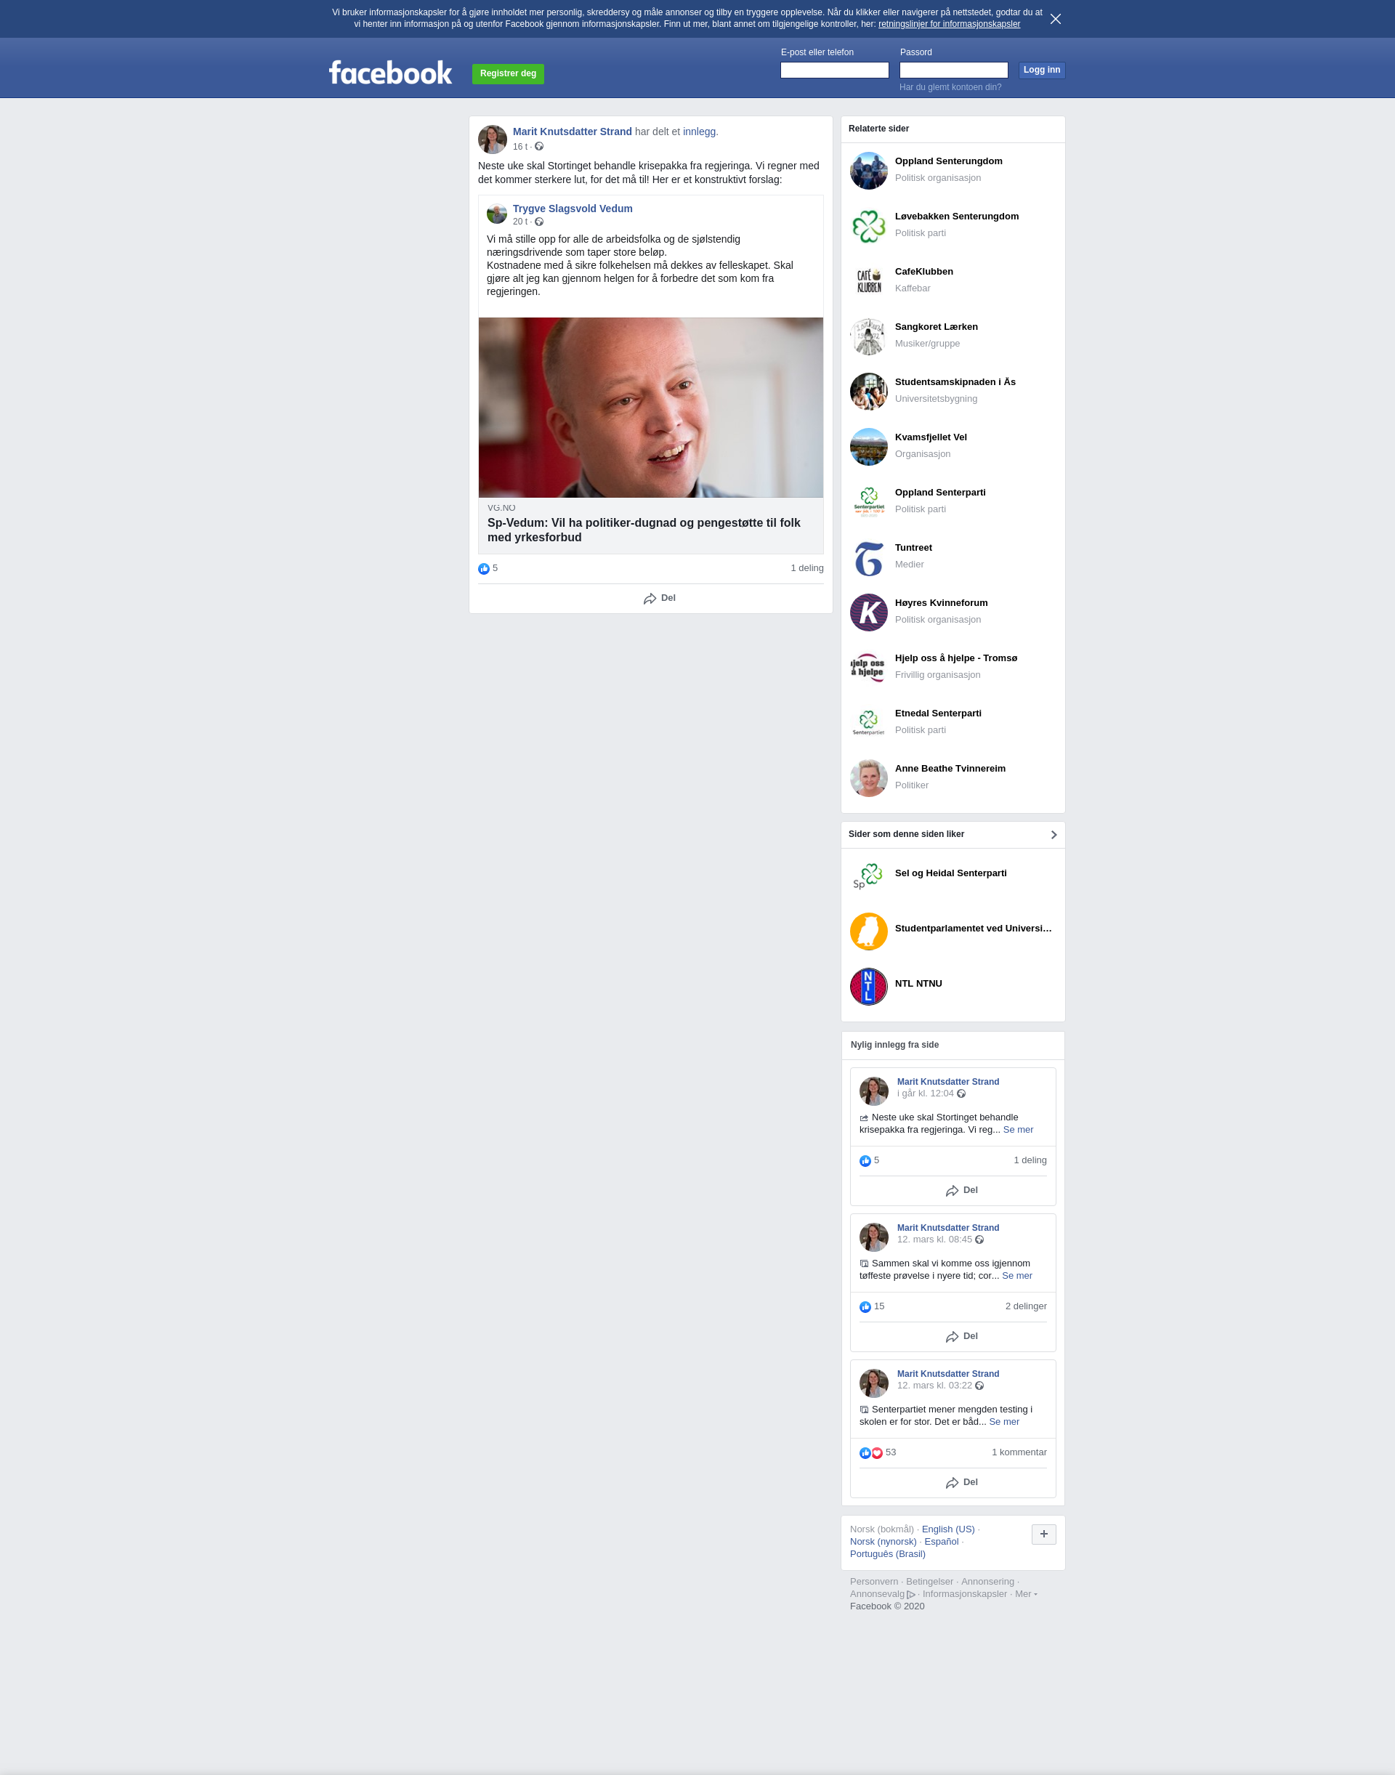This screenshot has height=1775, width=1395.
Task: Open more languages with the plus button
Action: (1043, 1534)
